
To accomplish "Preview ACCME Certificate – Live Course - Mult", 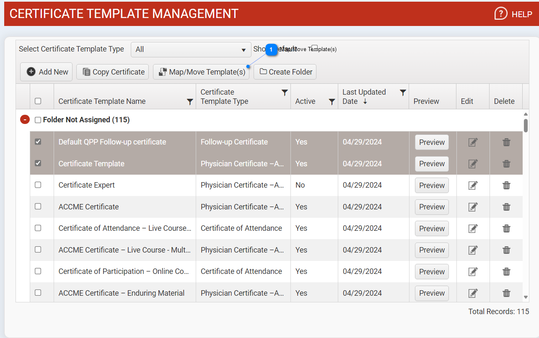I will coord(432,250).
